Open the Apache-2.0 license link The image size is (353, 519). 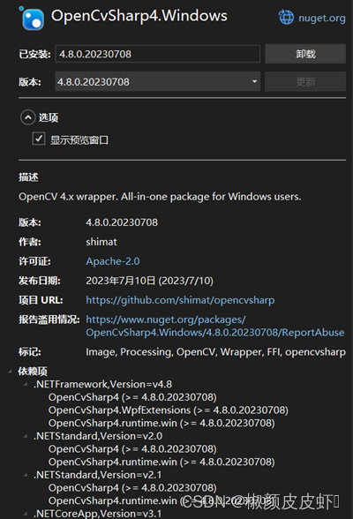point(113,261)
